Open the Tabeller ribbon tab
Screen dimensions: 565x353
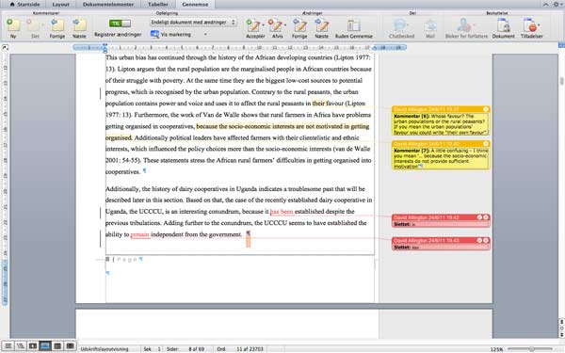tap(158, 5)
